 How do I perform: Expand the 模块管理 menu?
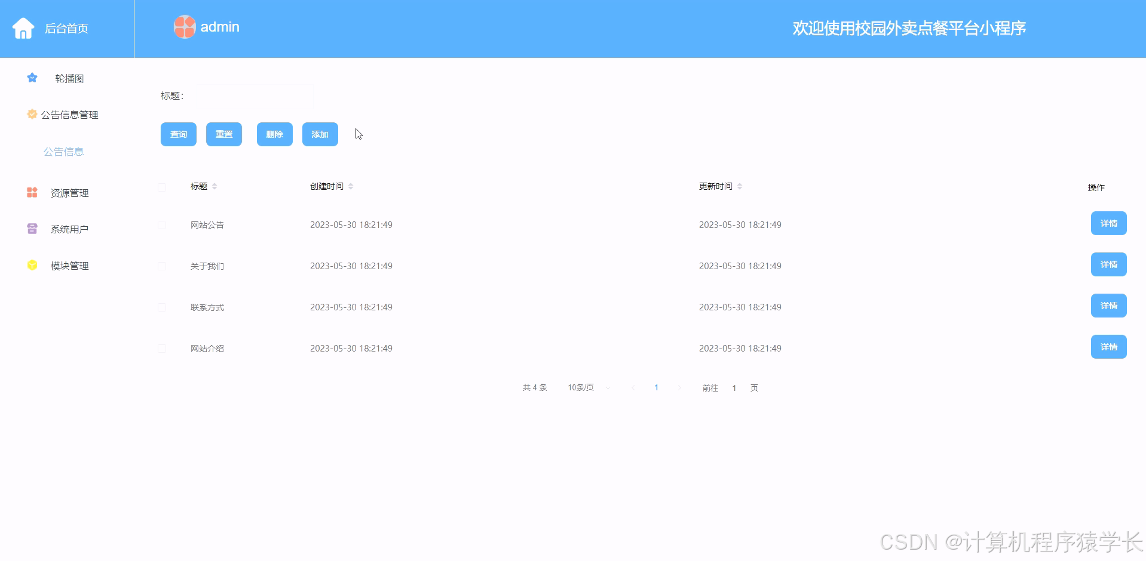(x=69, y=266)
